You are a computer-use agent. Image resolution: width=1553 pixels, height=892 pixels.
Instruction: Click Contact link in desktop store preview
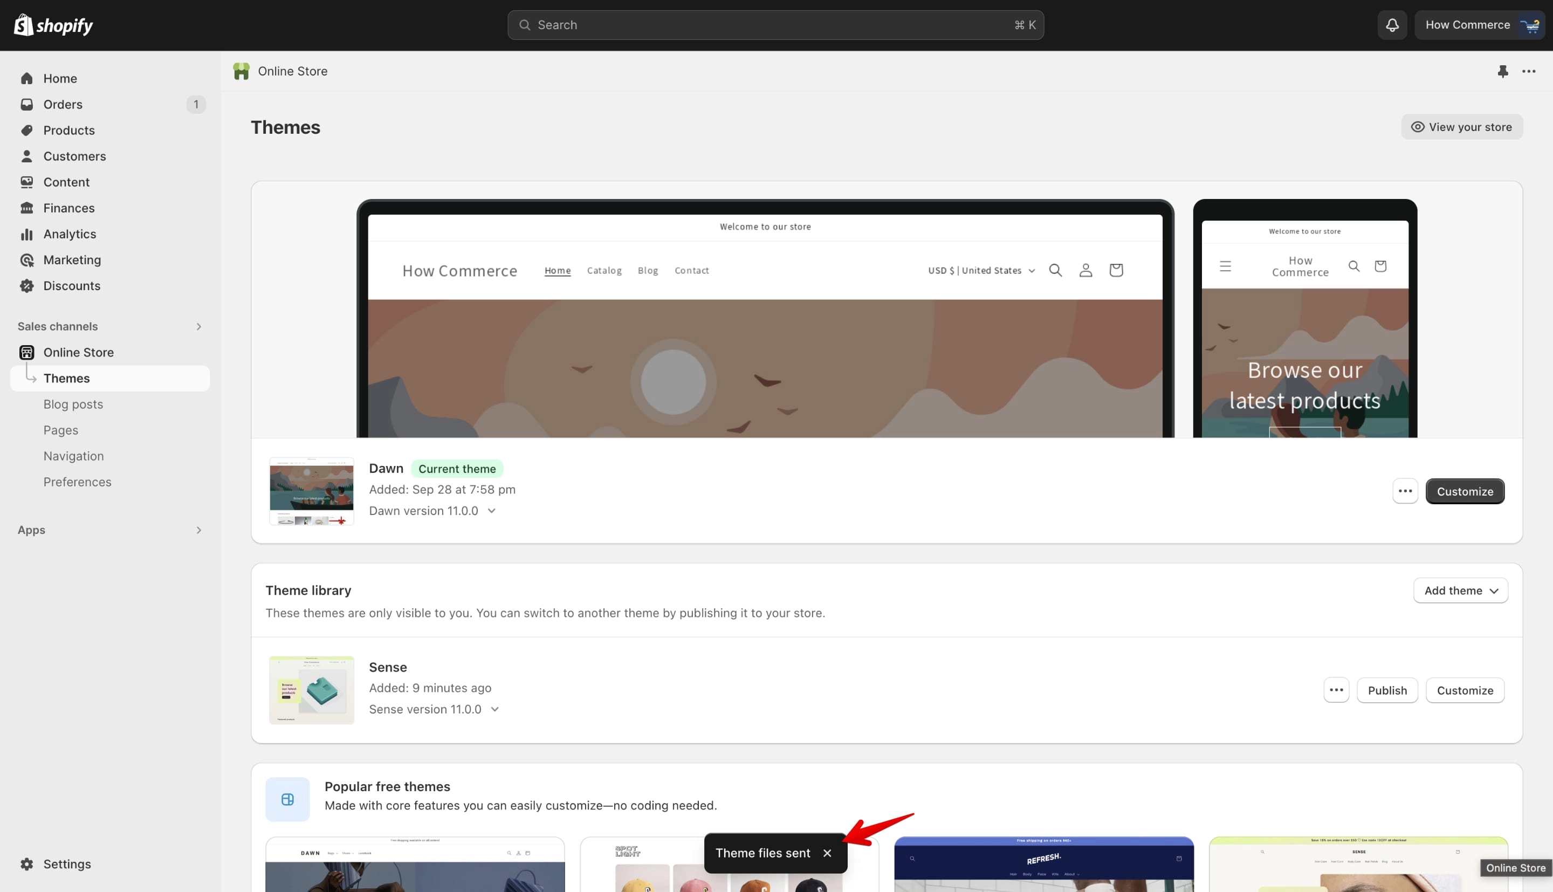pyautogui.click(x=691, y=270)
